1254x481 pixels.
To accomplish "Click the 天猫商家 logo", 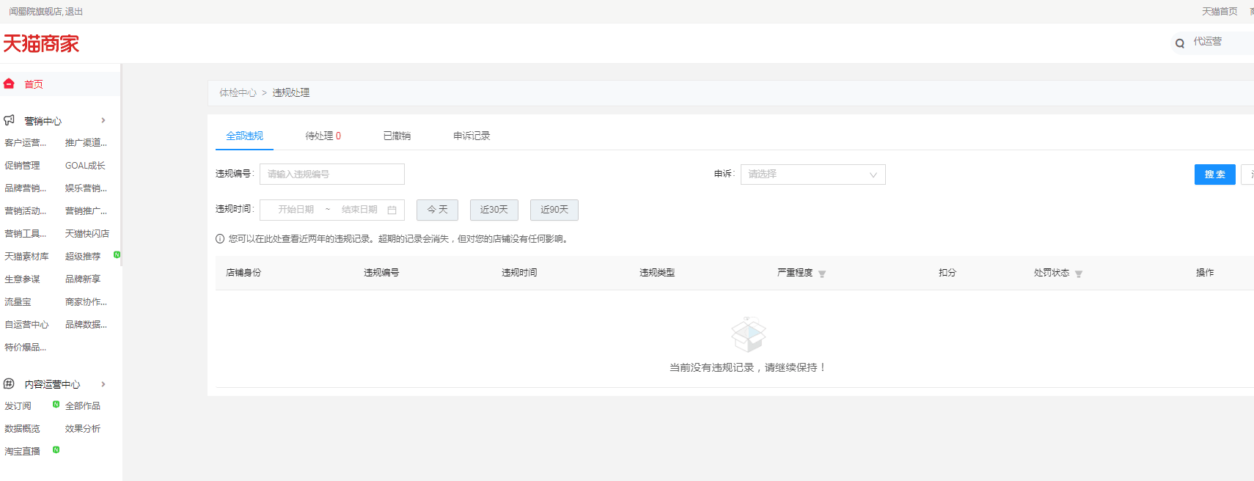I will point(41,44).
